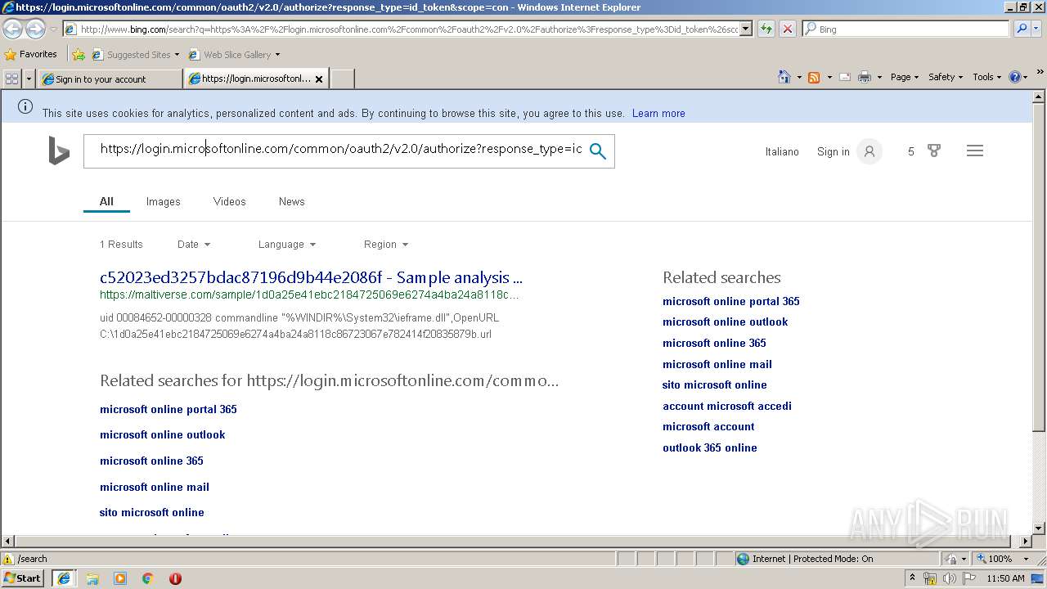The height and width of the screenshot is (589, 1047).
Task: Open Internet Explorer in the taskbar
Action: tap(63, 578)
